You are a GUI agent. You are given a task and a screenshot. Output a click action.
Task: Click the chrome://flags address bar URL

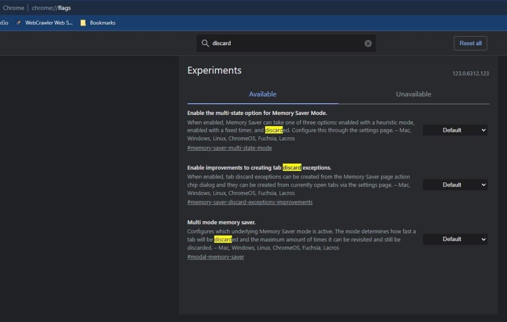coord(51,8)
